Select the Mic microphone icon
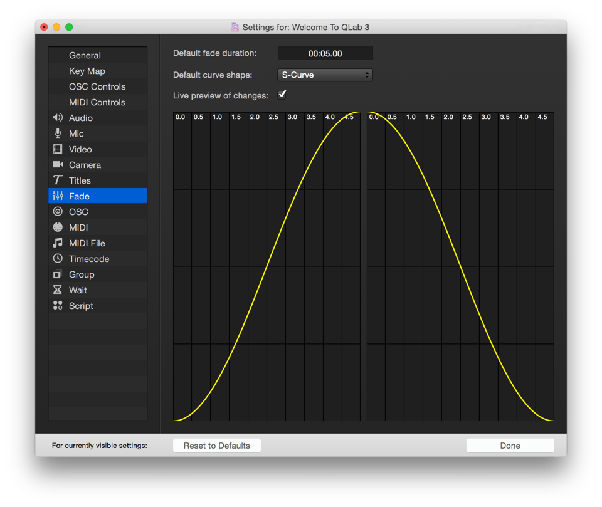 tap(58, 133)
